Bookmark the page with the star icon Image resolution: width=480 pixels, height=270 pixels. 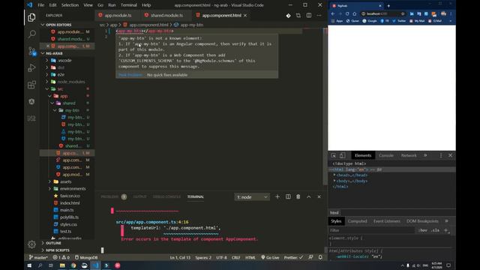click(403, 13)
